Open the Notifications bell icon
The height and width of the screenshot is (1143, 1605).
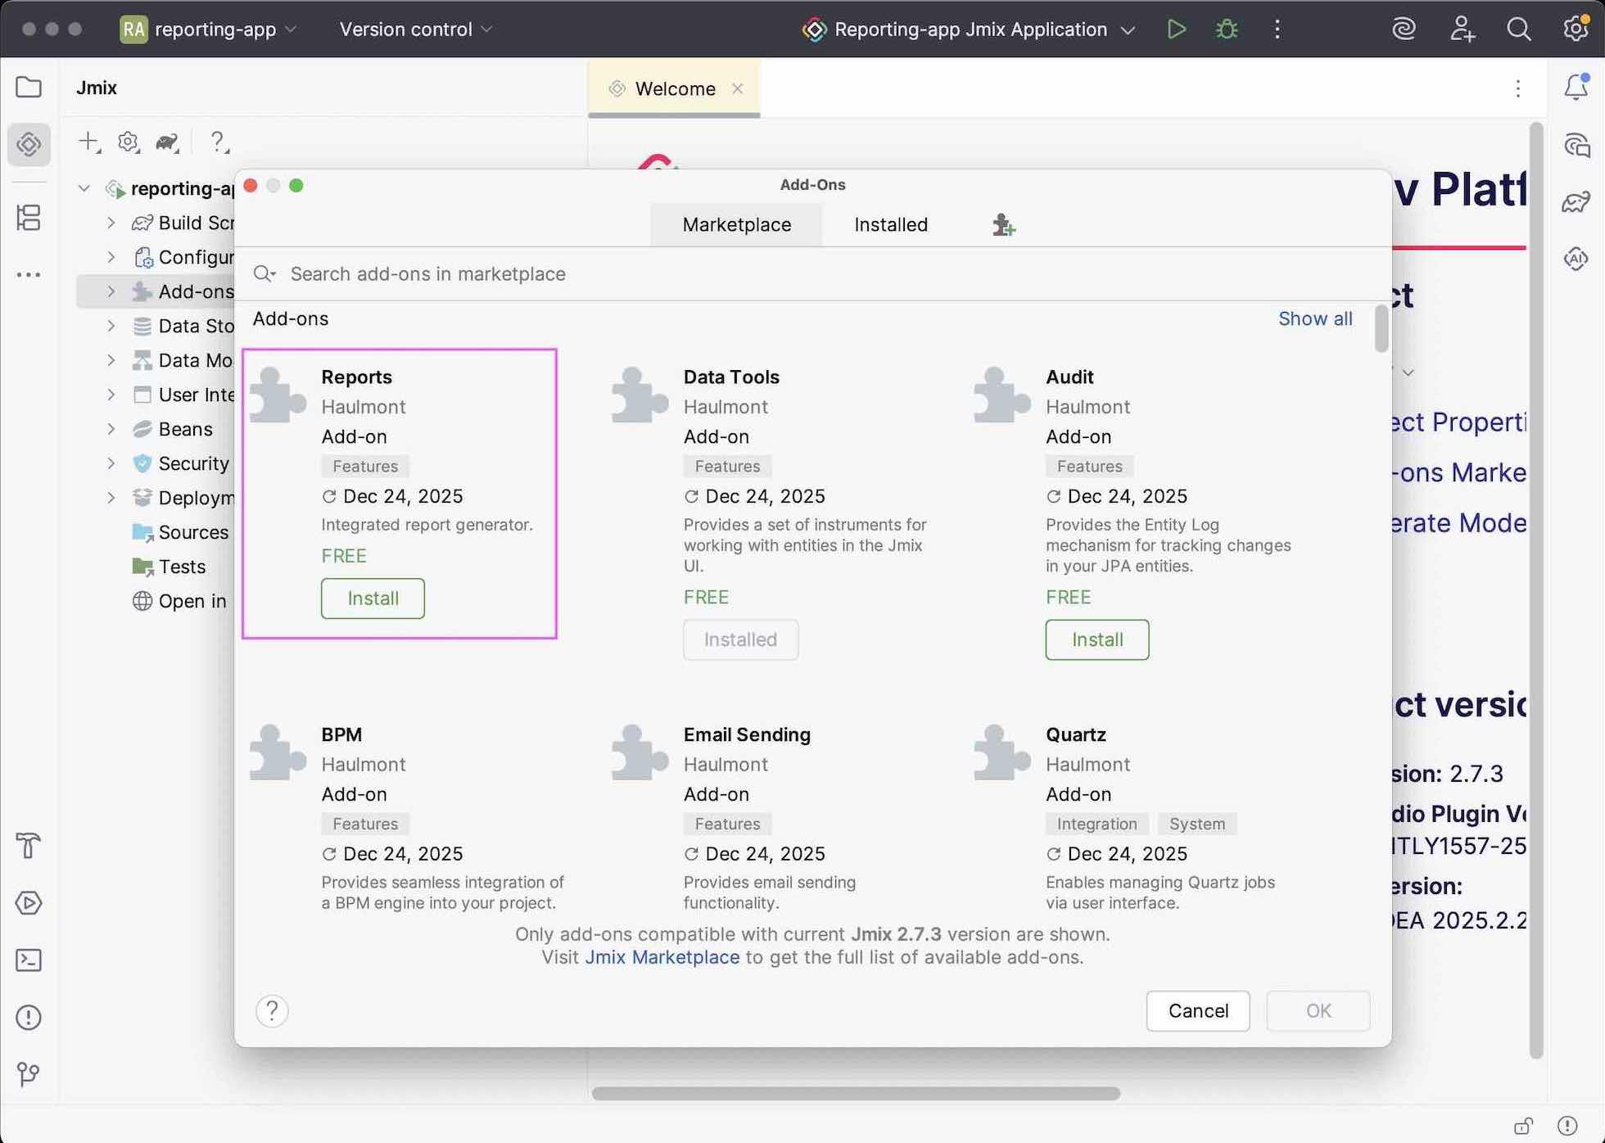[1576, 87]
